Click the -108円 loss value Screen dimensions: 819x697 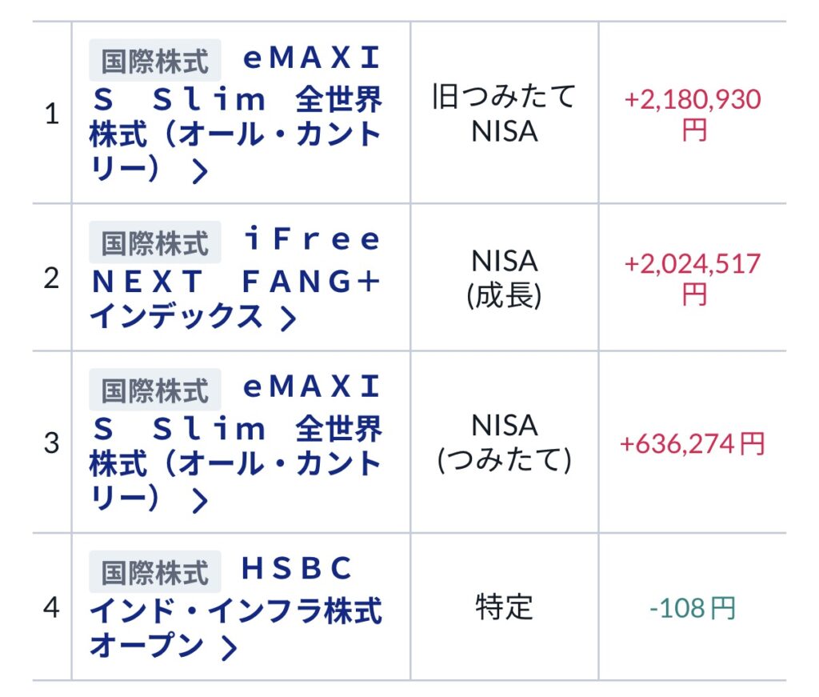pos(693,608)
